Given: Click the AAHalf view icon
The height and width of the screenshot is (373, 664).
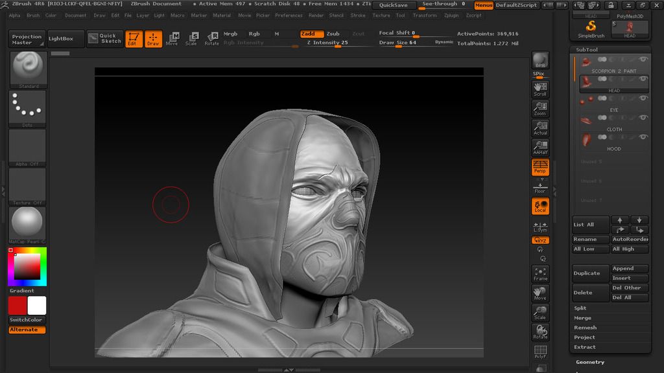Looking at the screenshot, I should pyautogui.click(x=540, y=148).
